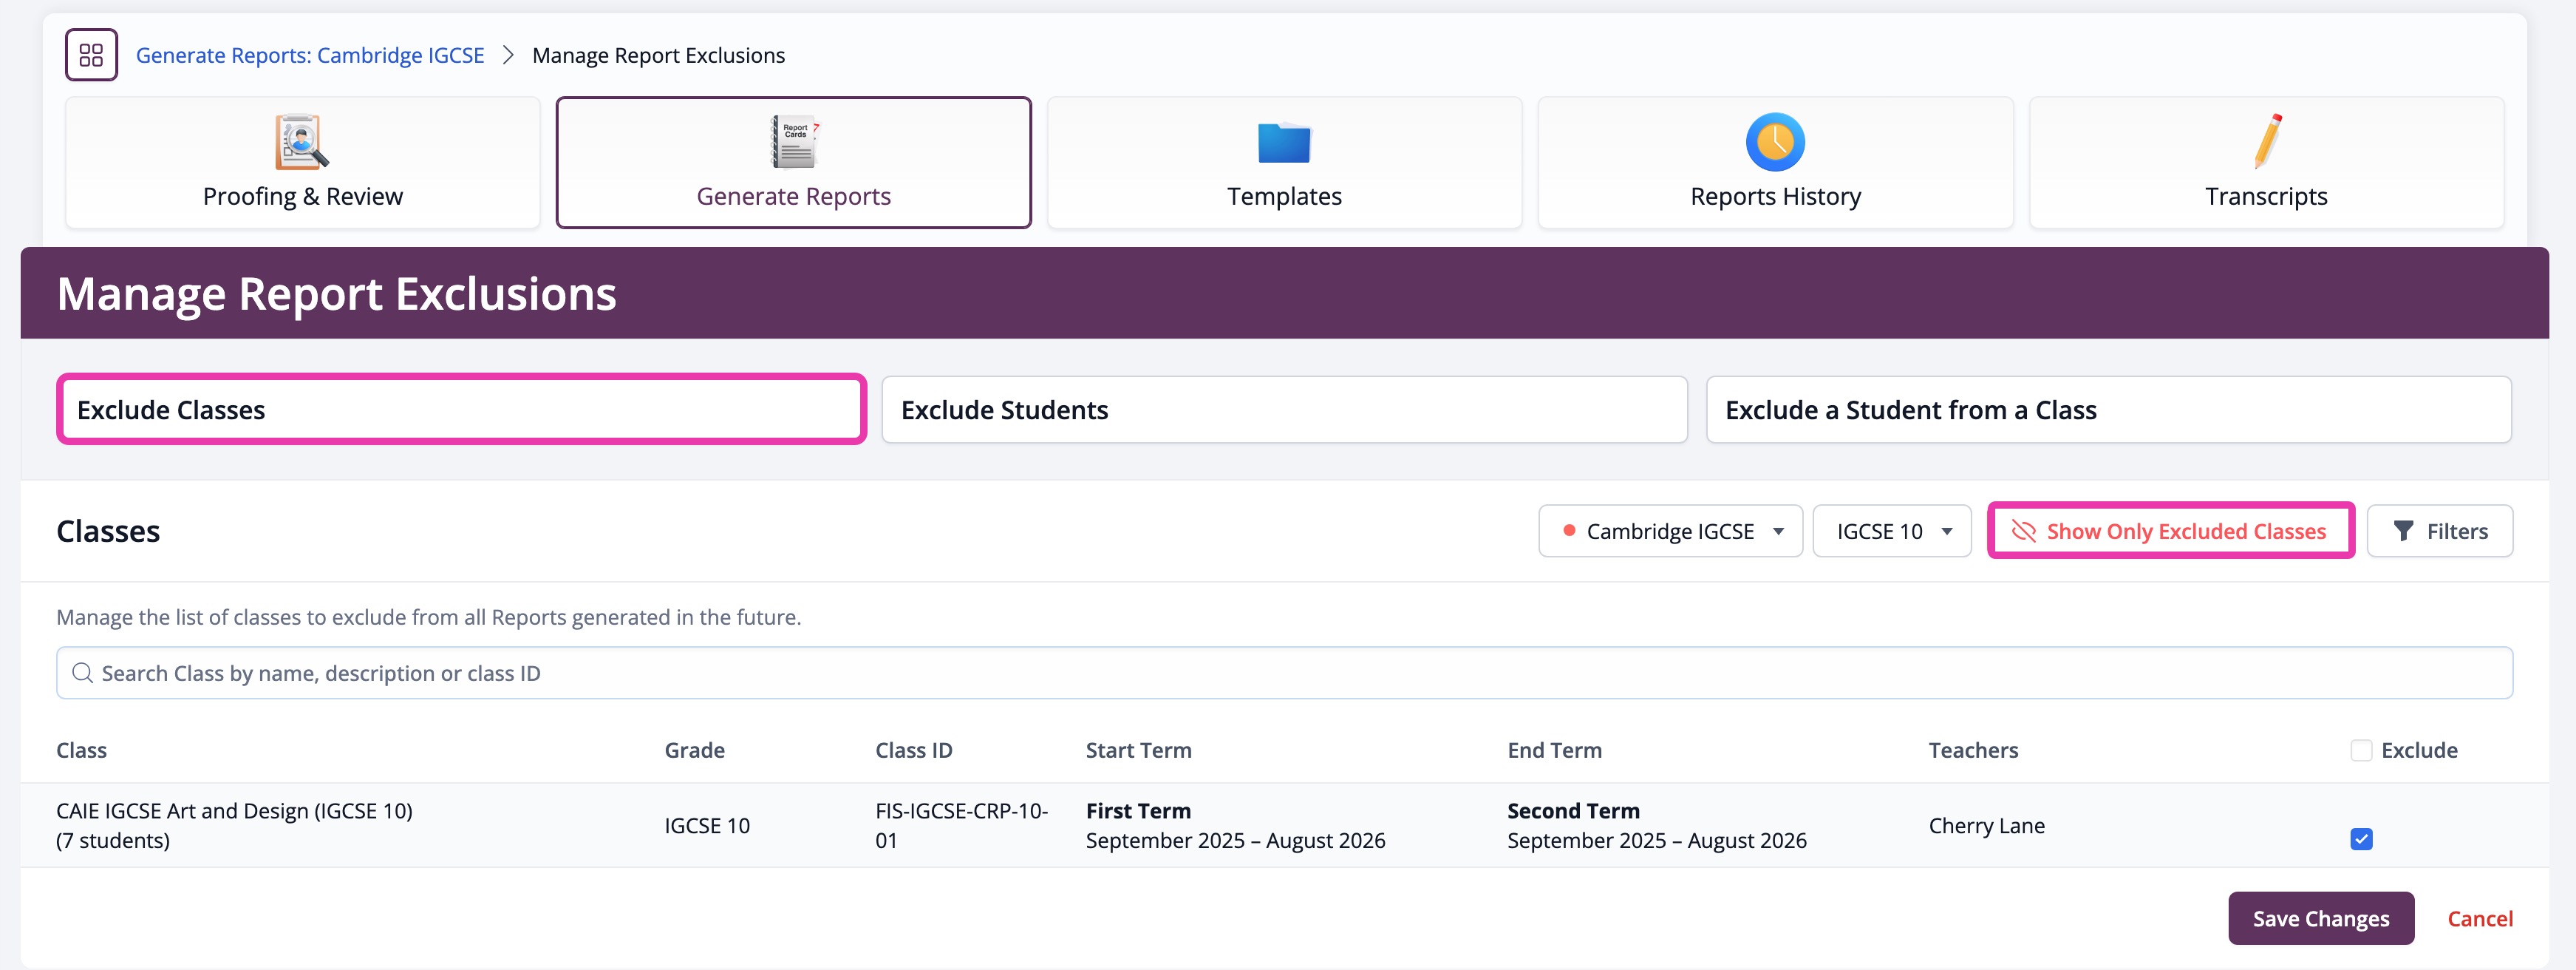The height and width of the screenshot is (970, 2576).
Task: Uncheck exclude for CAIE IGCSE Art and Design
Action: pos(2361,839)
